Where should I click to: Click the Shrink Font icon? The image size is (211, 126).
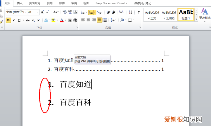[x=47, y=12]
